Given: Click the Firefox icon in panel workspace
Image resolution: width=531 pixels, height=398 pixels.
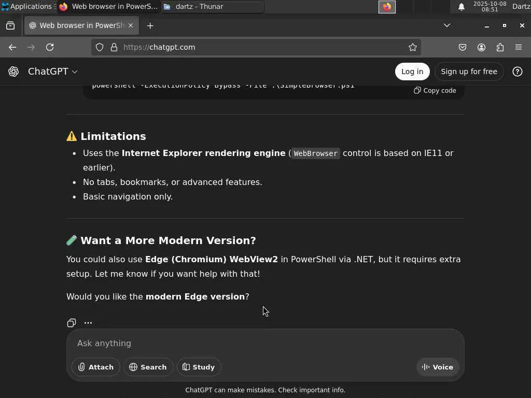Looking at the screenshot, I should click(x=387, y=7).
